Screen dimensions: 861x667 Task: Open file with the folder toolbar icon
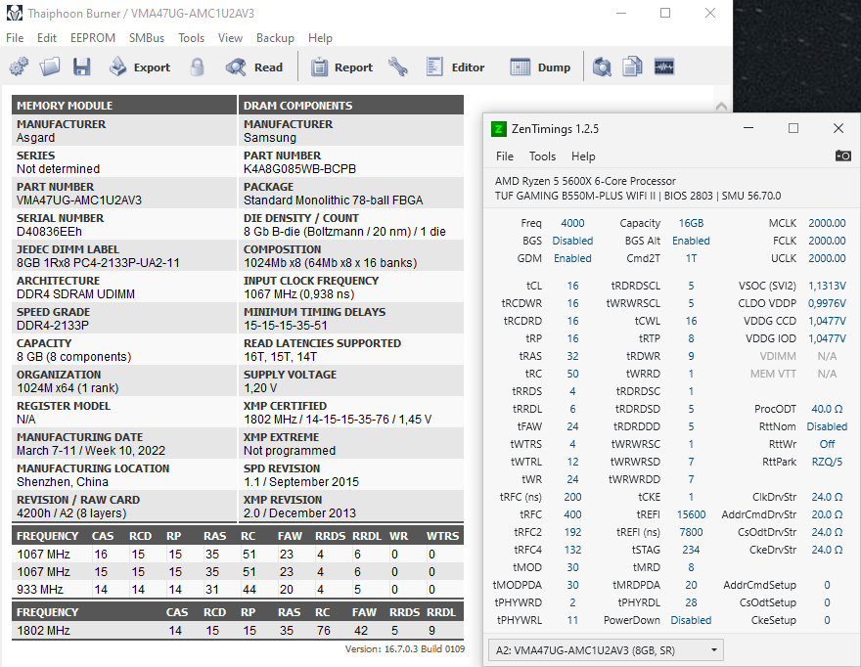(50, 67)
